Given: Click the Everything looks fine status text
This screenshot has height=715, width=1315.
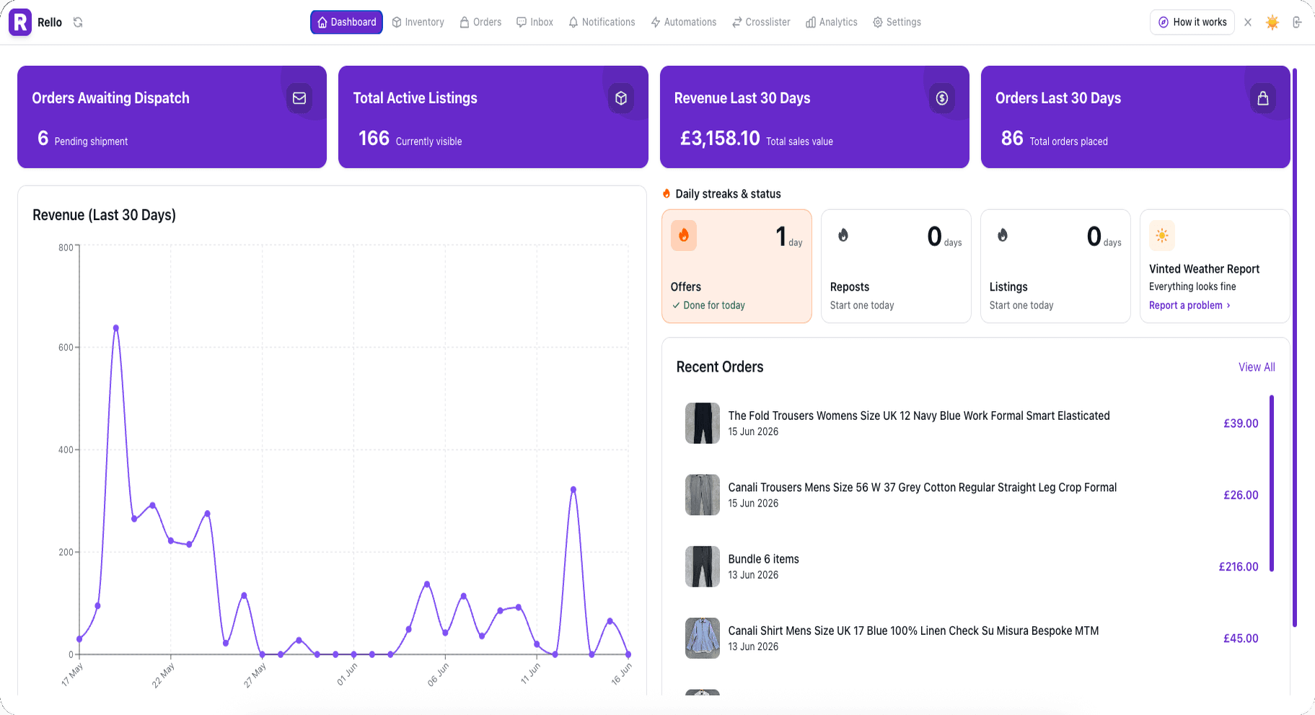Looking at the screenshot, I should coord(1192,286).
